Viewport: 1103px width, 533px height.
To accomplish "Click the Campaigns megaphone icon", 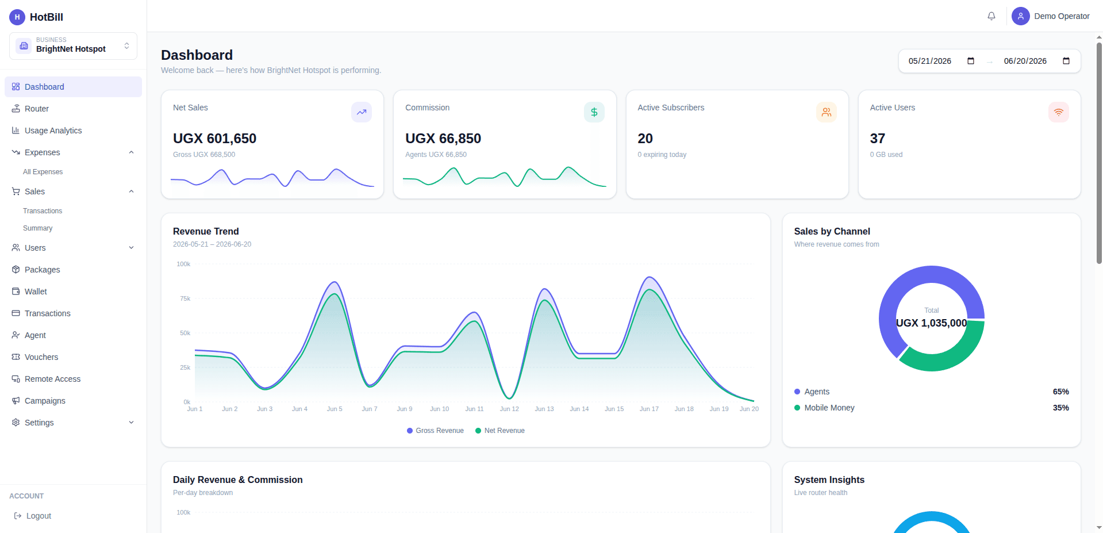I will (16, 401).
